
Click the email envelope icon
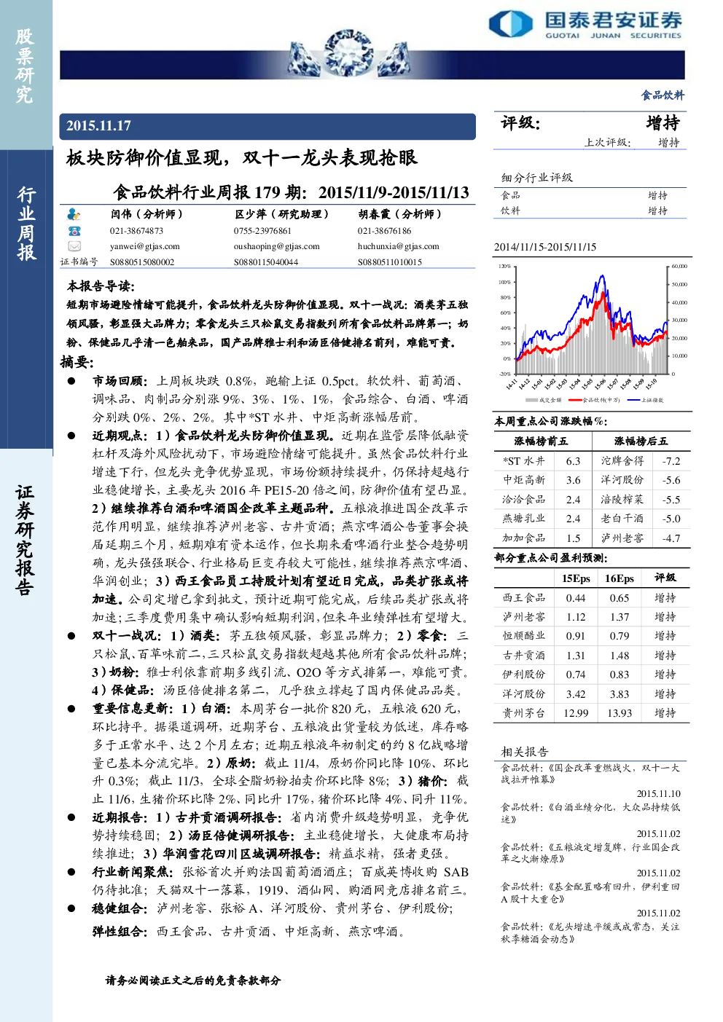click(74, 246)
